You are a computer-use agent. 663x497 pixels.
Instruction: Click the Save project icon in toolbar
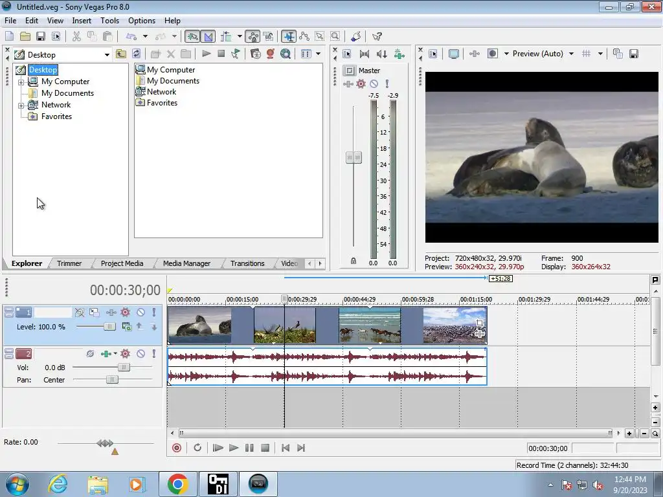coord(40,37)
